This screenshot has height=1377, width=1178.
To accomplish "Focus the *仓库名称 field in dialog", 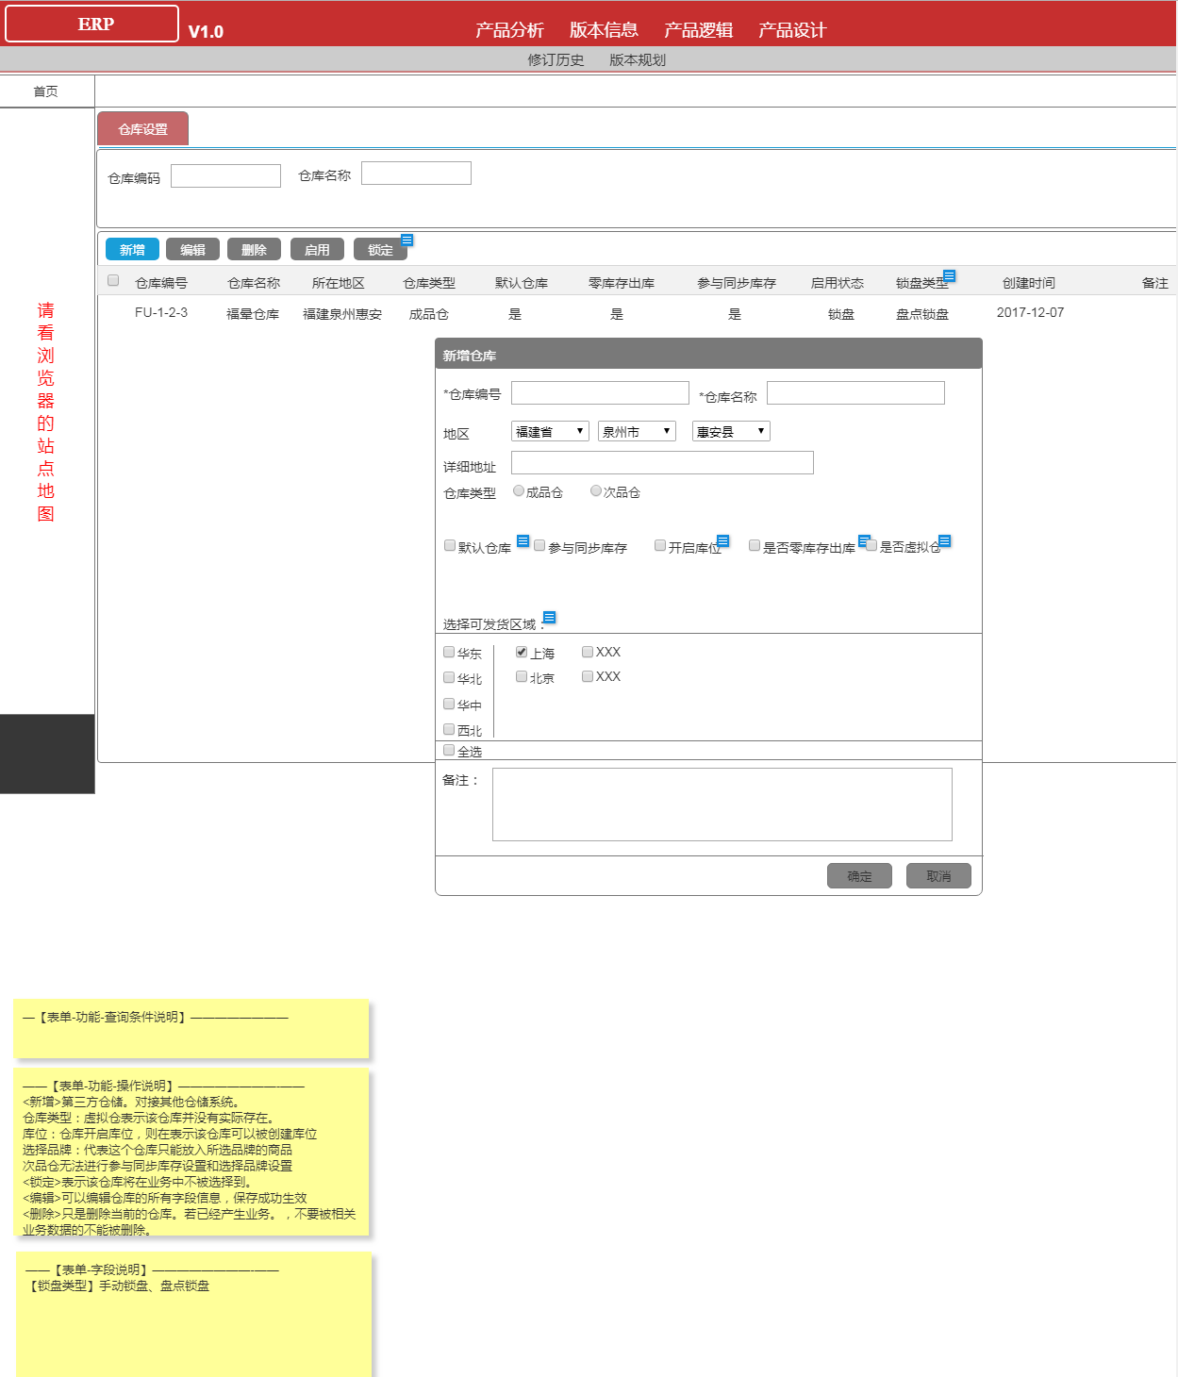I will click(x=855, y=392).
